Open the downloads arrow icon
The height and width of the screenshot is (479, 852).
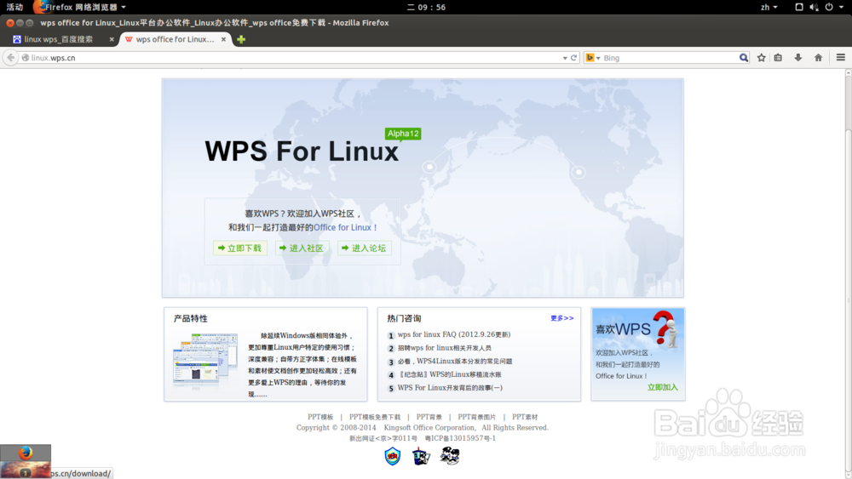[x=797, y=58]
